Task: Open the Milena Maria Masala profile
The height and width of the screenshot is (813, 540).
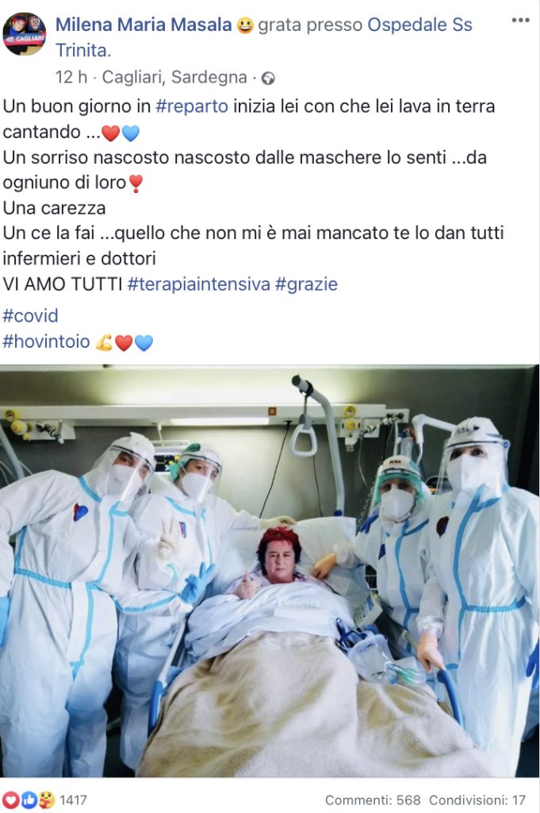Action: pos(144,25)
